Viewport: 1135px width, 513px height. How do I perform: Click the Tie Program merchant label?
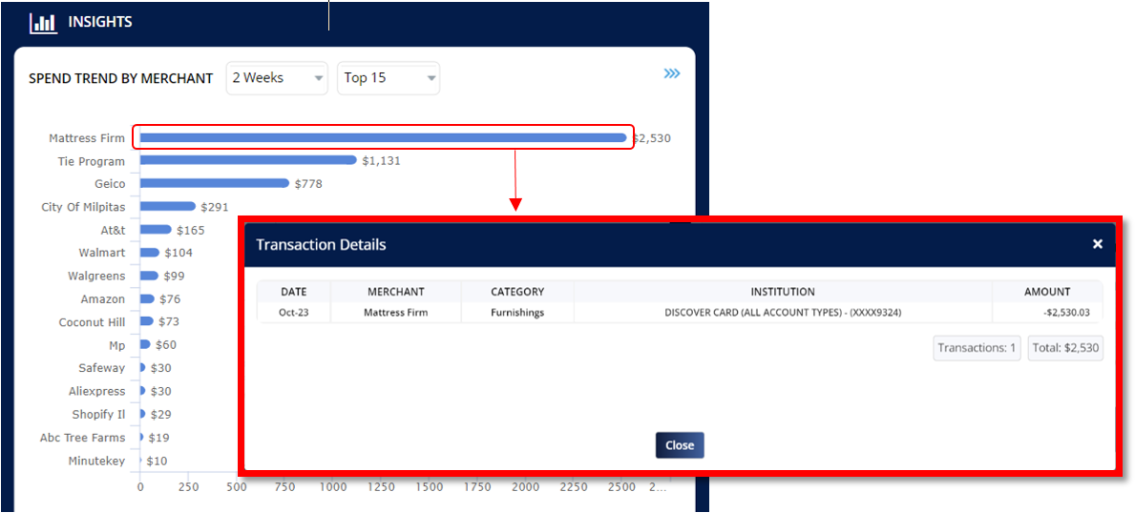92,160
